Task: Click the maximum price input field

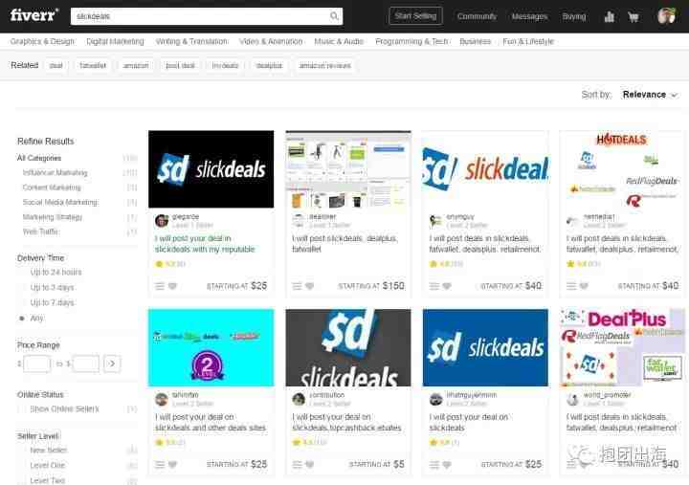Action: 86,364
